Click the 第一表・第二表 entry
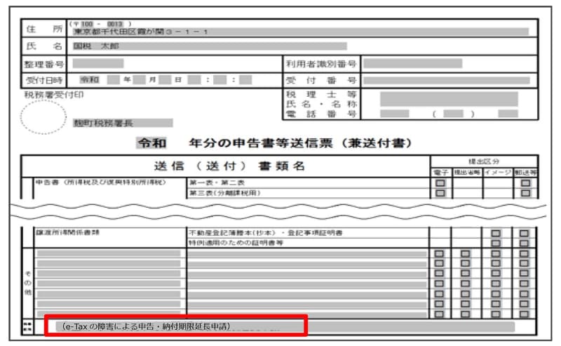The width and height of the screenshot is (561, 346). point(217,182)
